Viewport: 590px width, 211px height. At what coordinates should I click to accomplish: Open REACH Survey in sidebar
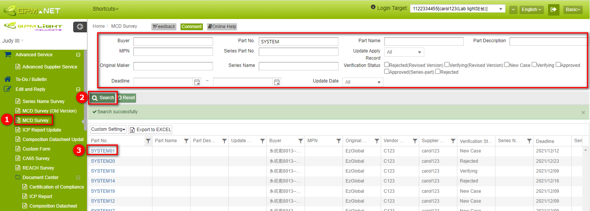pyautogui.click(x=38, y=168)
